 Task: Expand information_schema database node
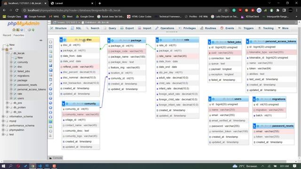point(3,116)
